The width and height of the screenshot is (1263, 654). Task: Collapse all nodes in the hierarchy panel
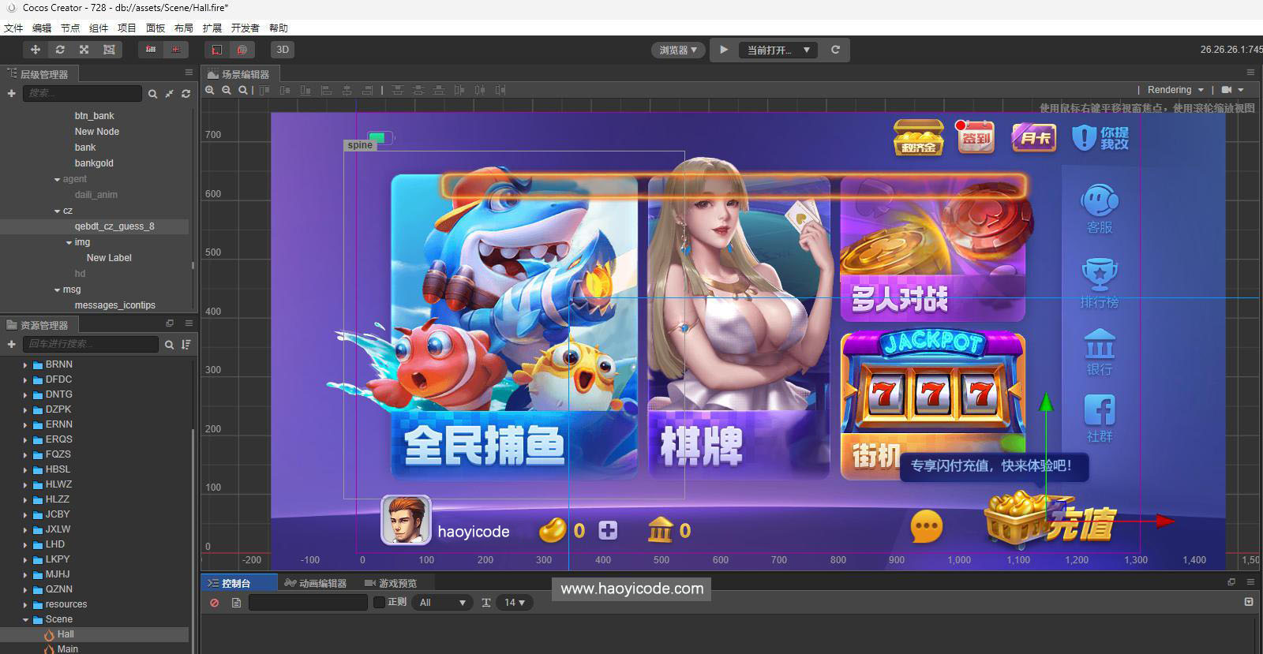click(169, 94)
